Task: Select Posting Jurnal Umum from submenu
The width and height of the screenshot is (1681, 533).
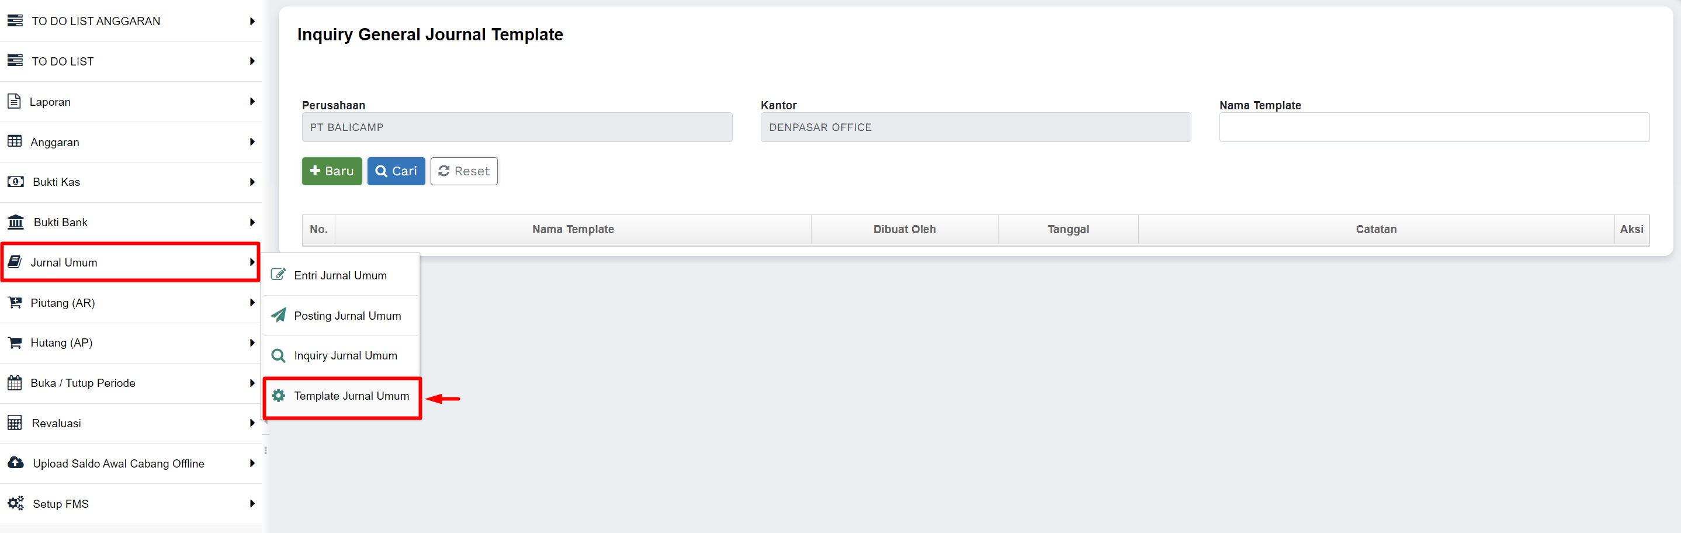Action: 347,316
